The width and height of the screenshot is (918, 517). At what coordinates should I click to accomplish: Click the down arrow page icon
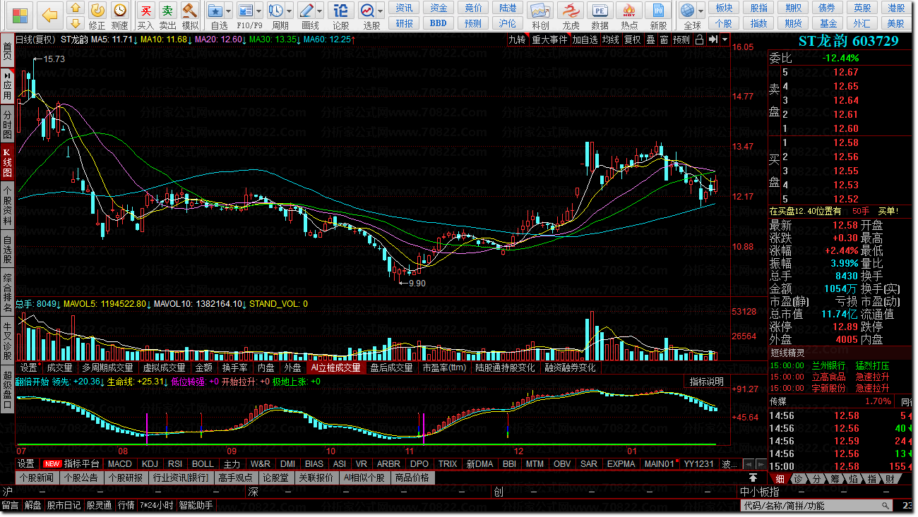76,24
